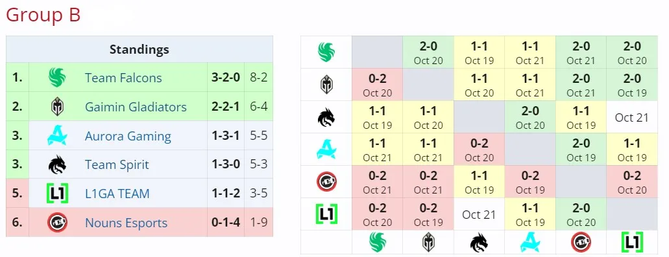The image size is (669, 257).
Task: Click Team Spirit dragon logo in standings
Action: tap(57, 164)
